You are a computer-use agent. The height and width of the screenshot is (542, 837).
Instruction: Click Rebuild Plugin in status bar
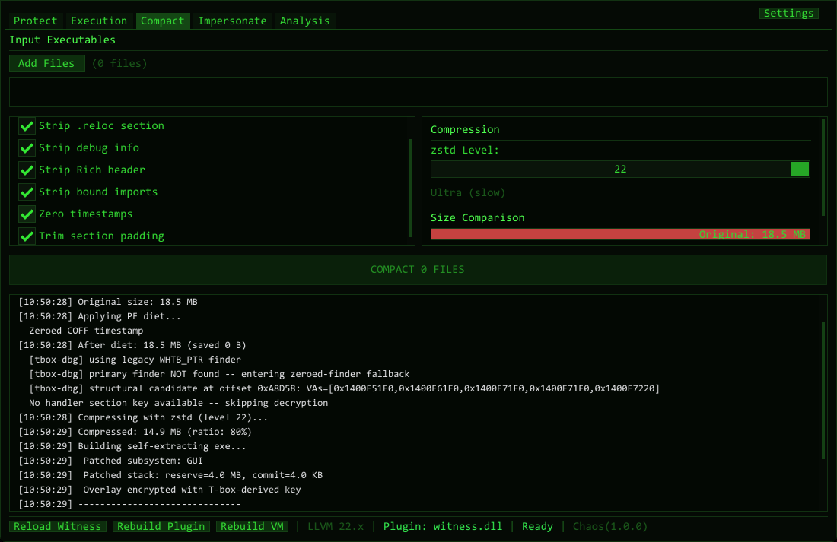point(161,526)
